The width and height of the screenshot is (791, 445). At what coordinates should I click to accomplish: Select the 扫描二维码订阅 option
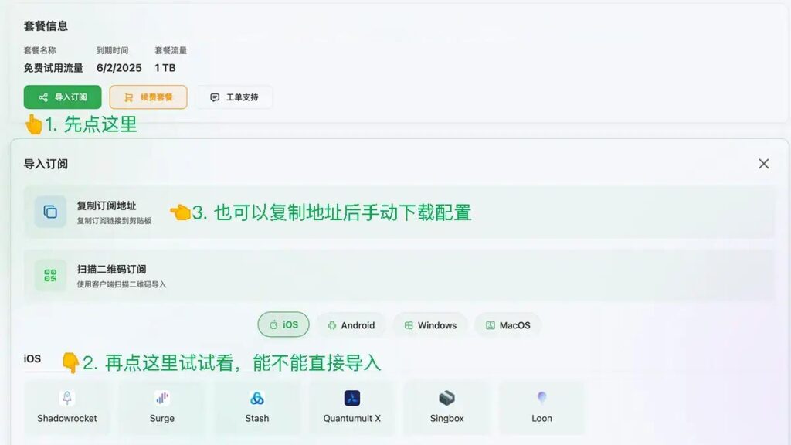(111, 269)
